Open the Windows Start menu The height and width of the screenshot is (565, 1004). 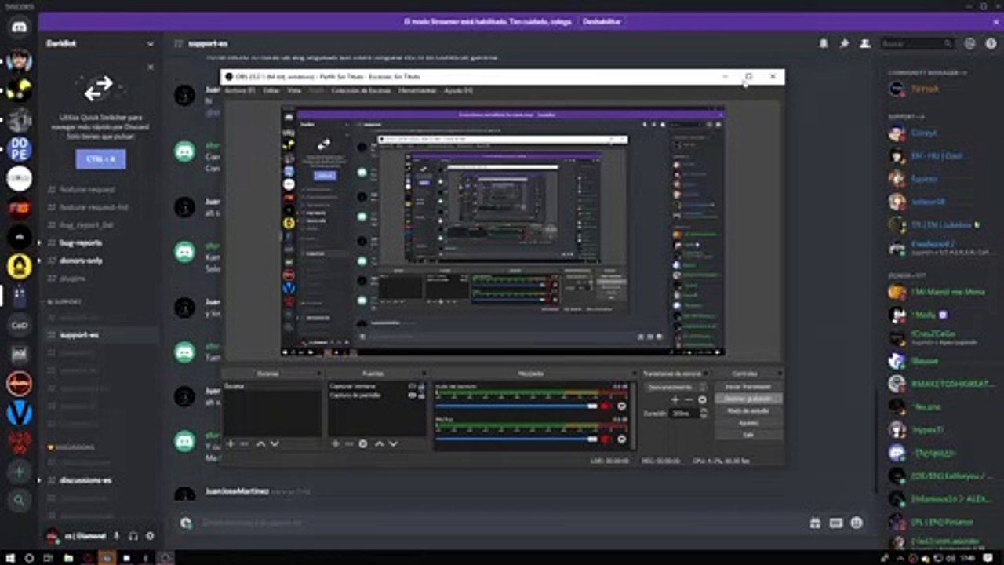(10, 558)
